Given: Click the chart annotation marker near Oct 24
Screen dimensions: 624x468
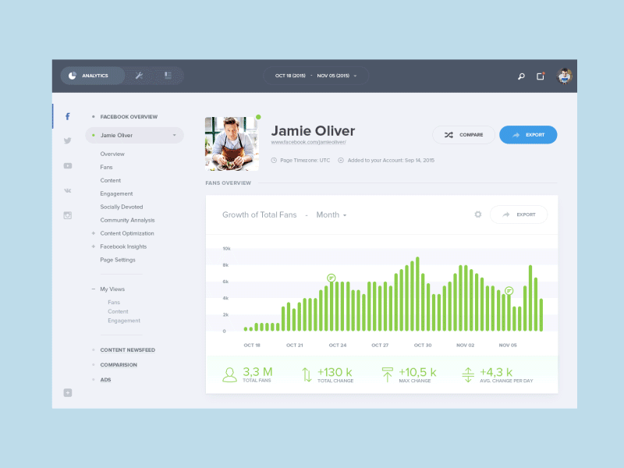Looking at the screenshot, I should point(331,278).
